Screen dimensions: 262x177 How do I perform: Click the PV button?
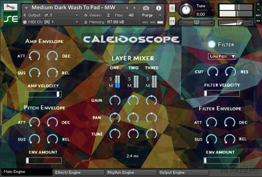258,21
